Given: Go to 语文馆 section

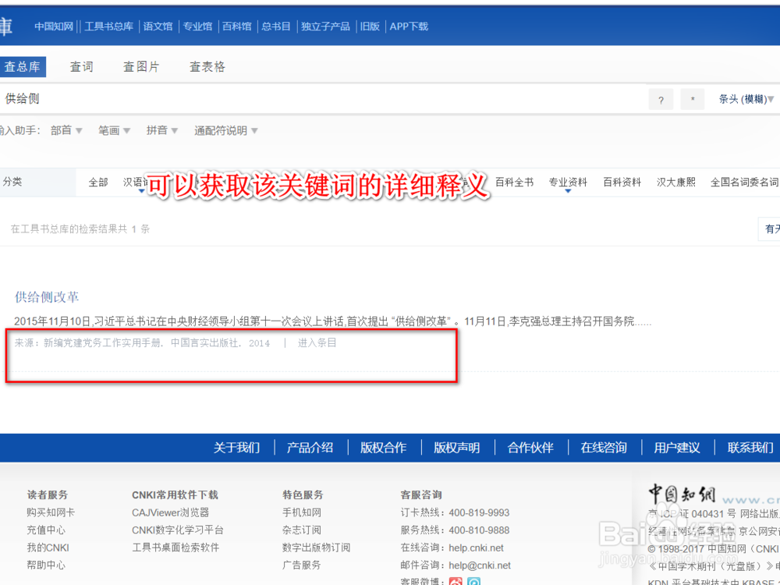Looking at the screenshot, I should coord(158,27).
